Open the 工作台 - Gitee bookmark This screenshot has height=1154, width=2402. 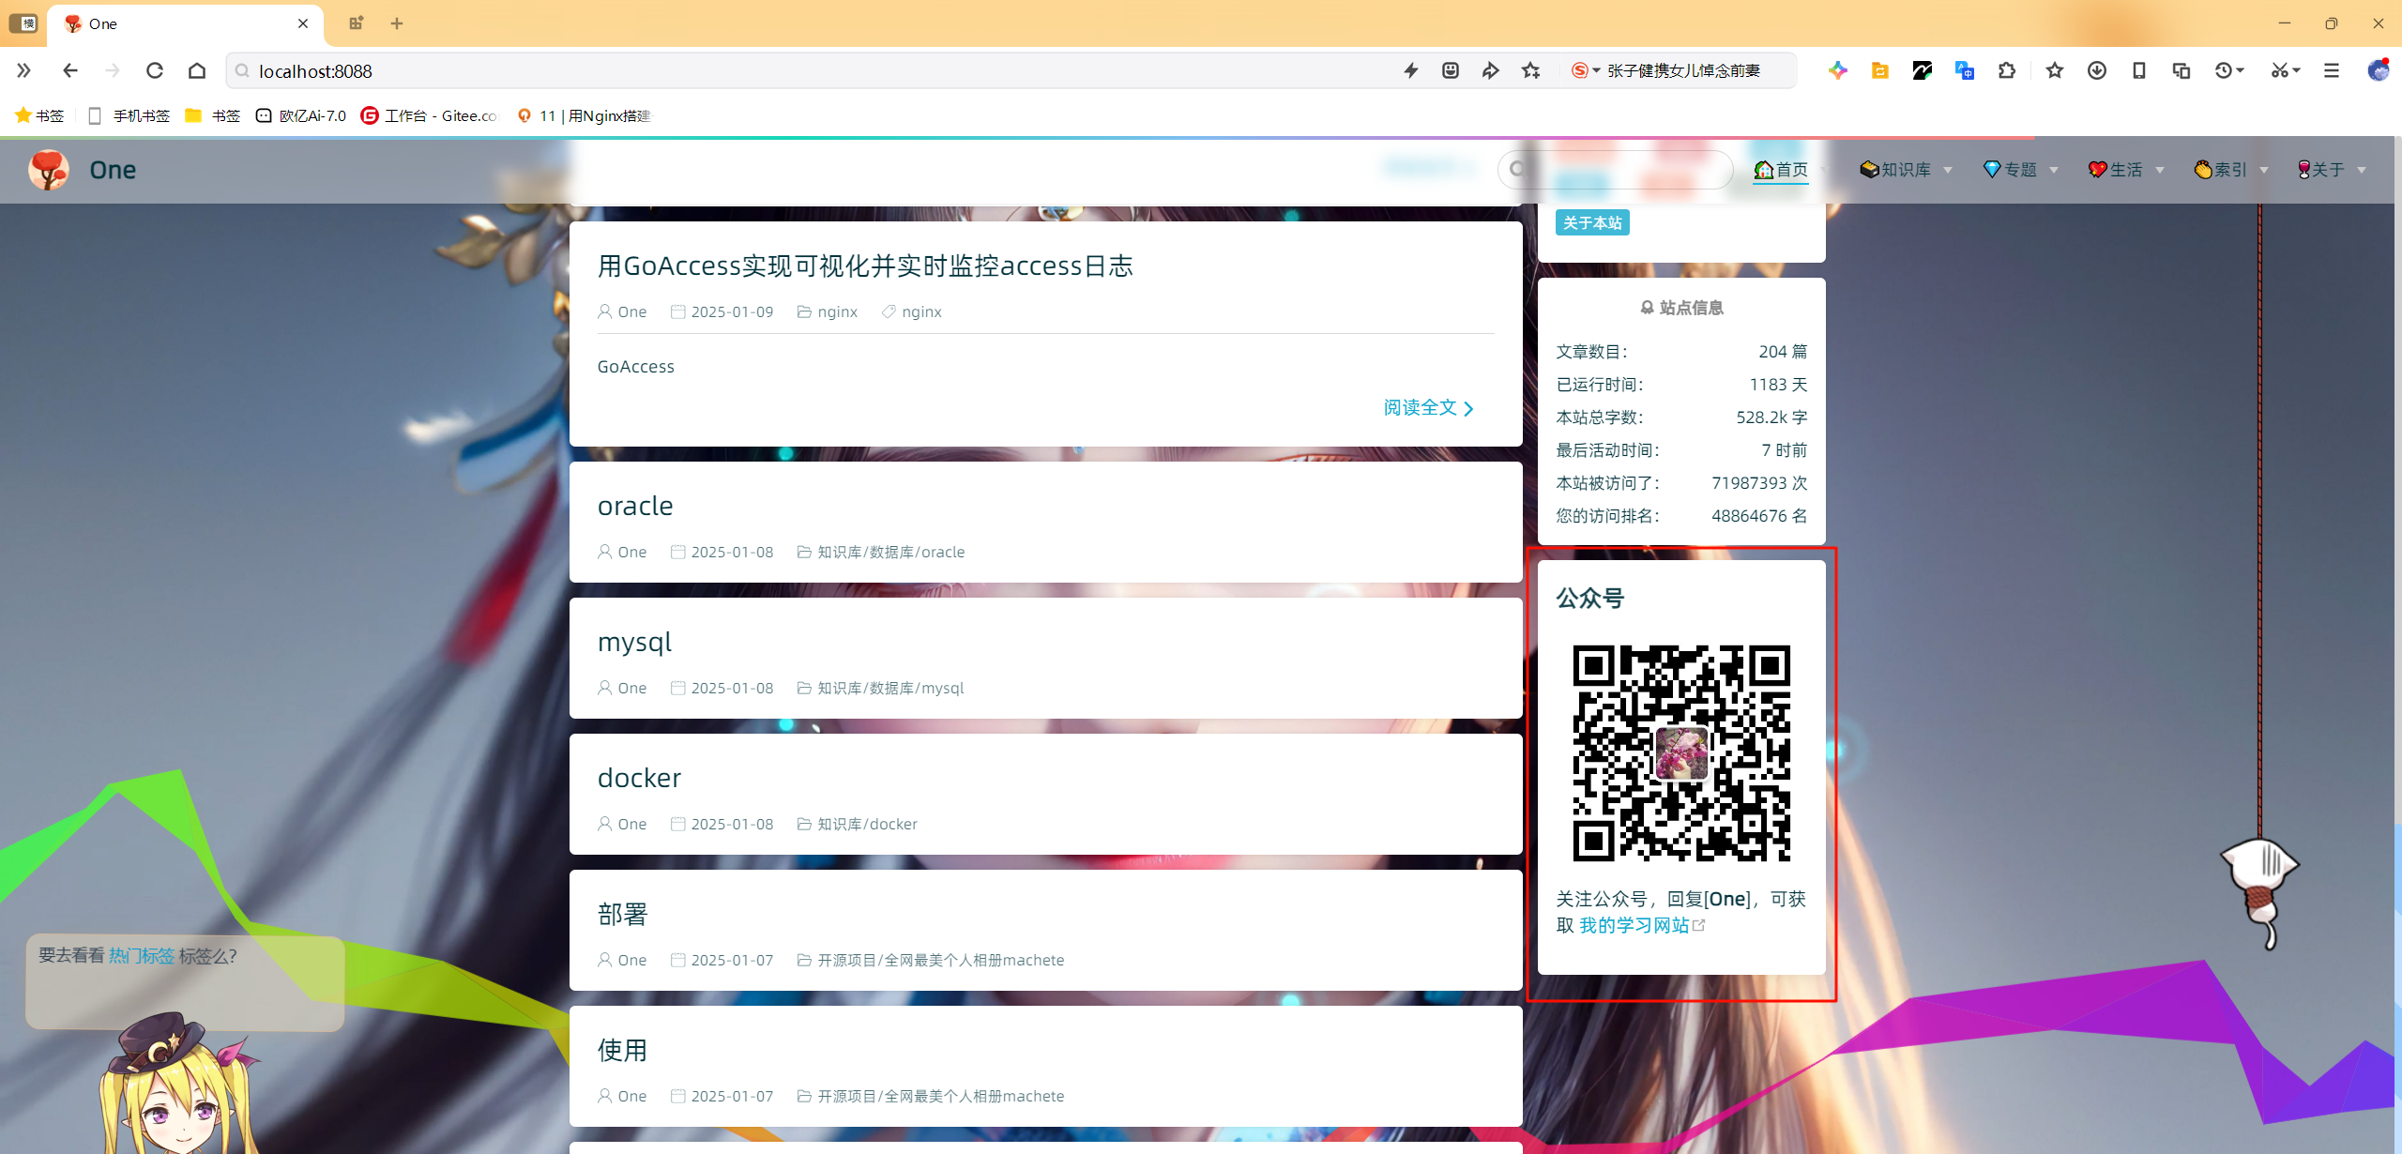(x=430, y=115)
